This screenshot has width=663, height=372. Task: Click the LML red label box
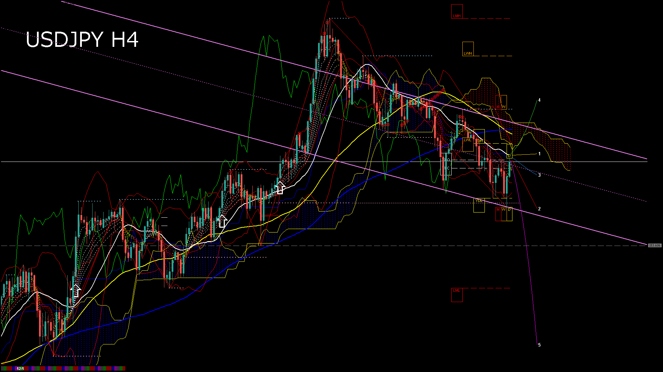coord(457,295)
